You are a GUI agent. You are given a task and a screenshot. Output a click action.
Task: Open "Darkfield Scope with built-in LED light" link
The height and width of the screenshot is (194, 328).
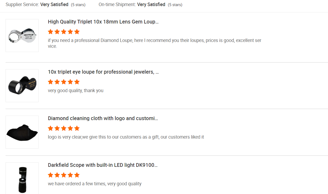(102, 165)
